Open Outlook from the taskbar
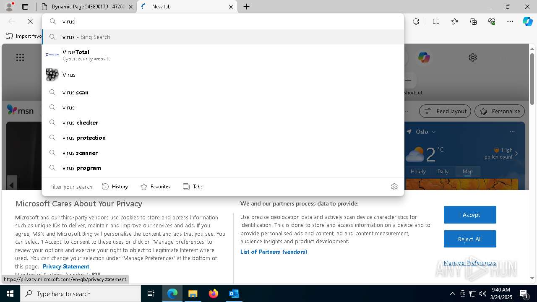The width and height of the screenshot is (537, 302). coord(234,294)
